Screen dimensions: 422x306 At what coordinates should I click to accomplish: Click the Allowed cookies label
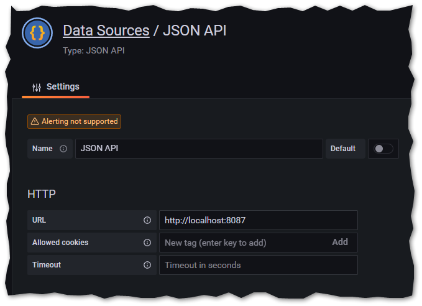pyautogui.click(x=60, y=243)
